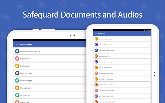The image size is (165, 103).
Task: Select the file name Doc imp.ppt
Action: (x=24, y=66)
